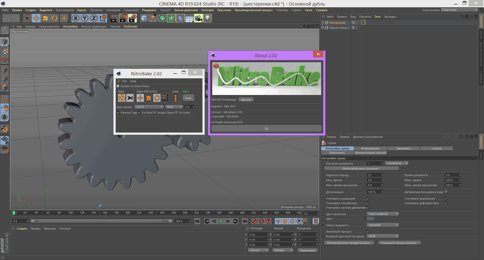Open Серо-голубой object color dropdown

(x=383, y=214)
